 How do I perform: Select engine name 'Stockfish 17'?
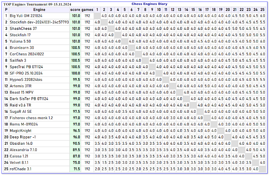[20, 35]
